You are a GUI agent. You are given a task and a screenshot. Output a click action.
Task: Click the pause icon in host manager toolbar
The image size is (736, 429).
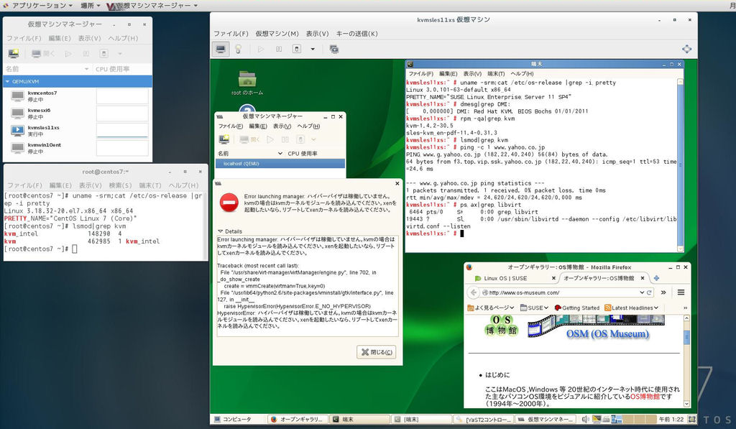click(86, 53)
